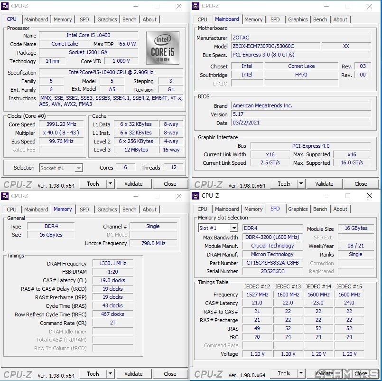
Task: Click the max bandwidth 'DDR4-3200 (1600 MHz)'
Action: [x=272, y=237]
